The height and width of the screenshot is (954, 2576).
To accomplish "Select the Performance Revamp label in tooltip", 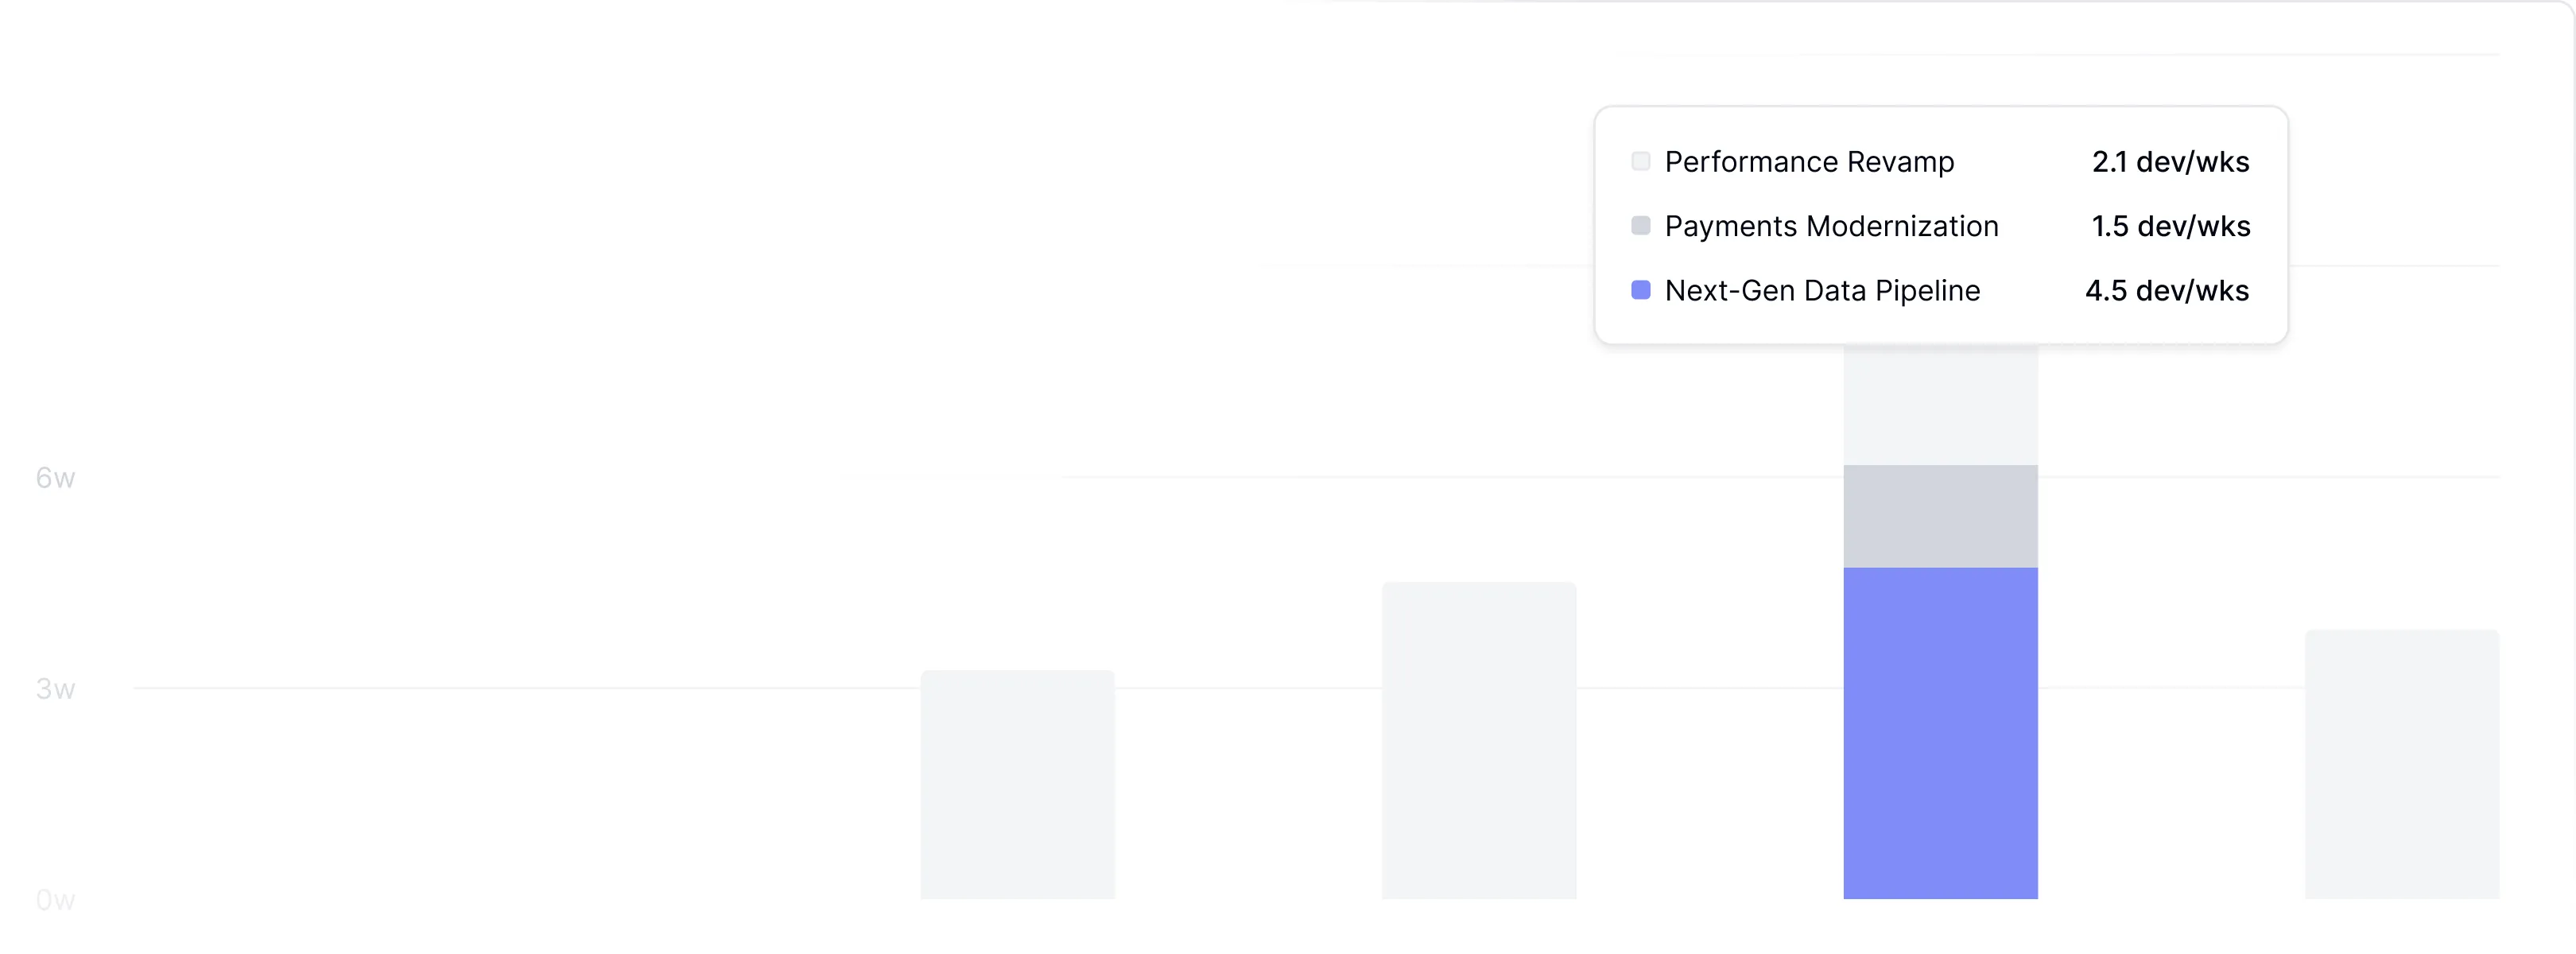I will click(x=1808, y=162).
